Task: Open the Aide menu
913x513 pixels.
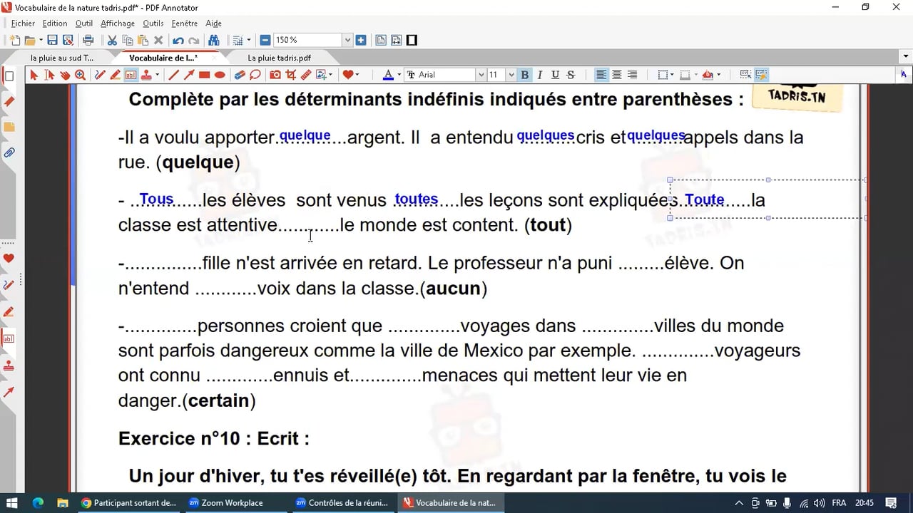Action: tap(213, 24)
